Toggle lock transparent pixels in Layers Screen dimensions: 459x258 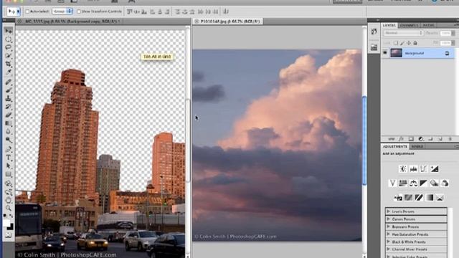(x=395, y=43)
